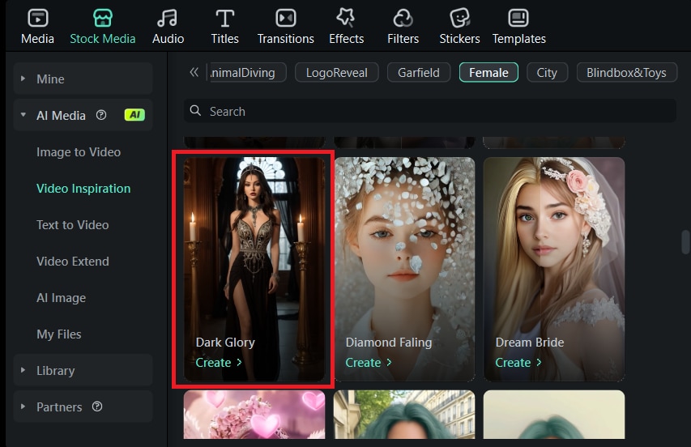
Task: Open the Dark Glory thumbnail
Action: [254, 269]
